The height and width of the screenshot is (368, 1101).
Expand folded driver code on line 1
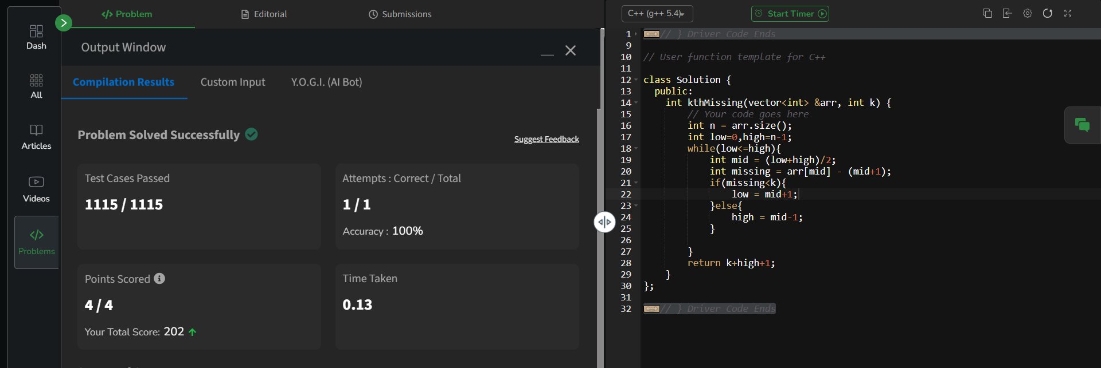[x=636, y=34]
